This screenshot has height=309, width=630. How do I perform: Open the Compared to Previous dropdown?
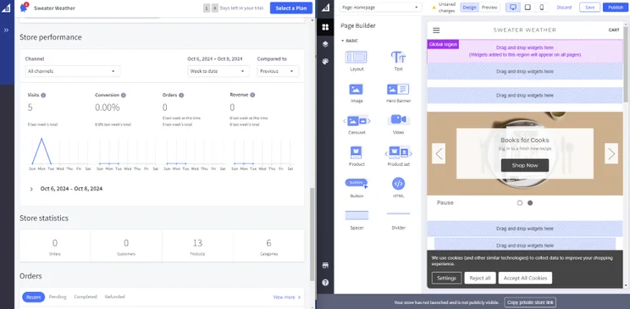278,71
